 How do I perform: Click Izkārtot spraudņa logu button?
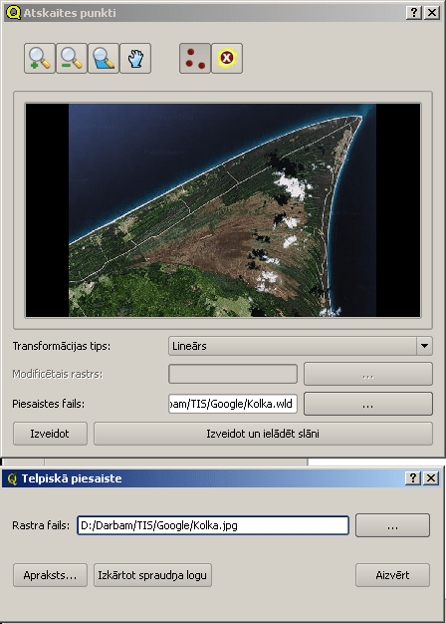(152, 575)
